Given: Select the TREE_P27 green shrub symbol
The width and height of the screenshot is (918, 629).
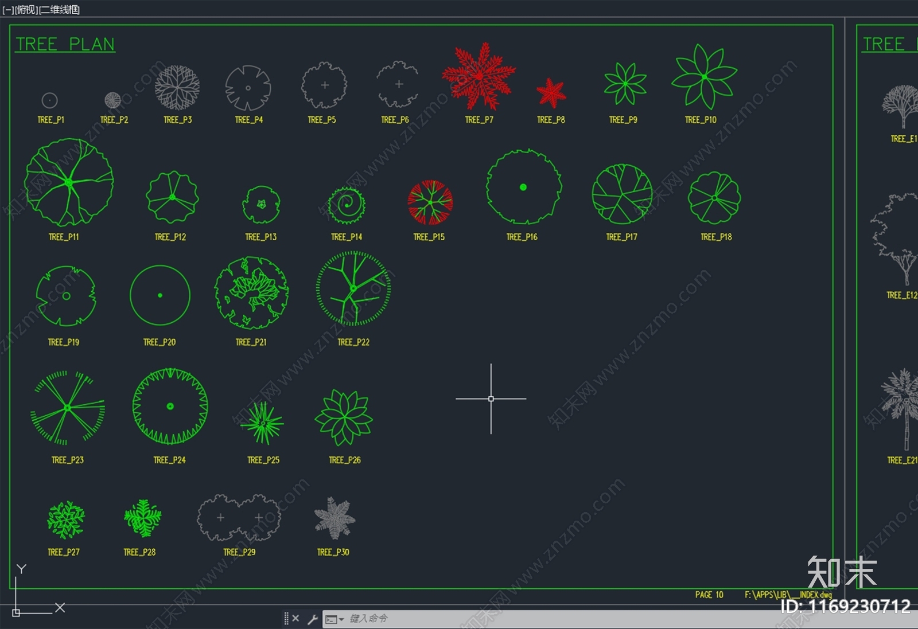Looking at the screenshot, I should tap(65, 519).
